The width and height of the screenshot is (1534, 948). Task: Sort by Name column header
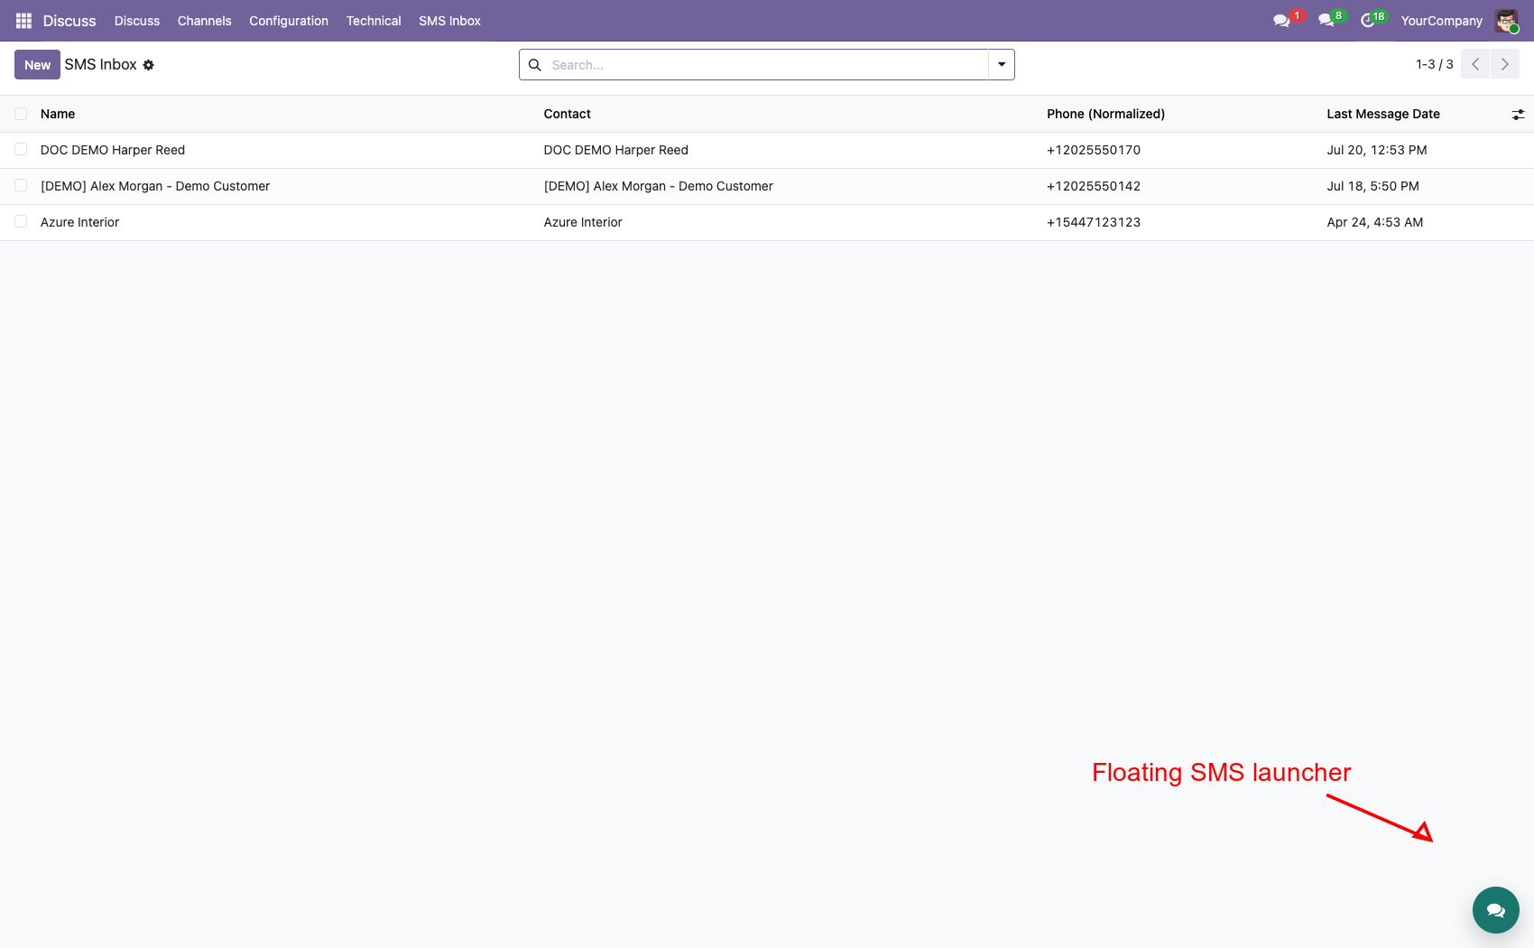pyautogui.click(x=58, y=114)
